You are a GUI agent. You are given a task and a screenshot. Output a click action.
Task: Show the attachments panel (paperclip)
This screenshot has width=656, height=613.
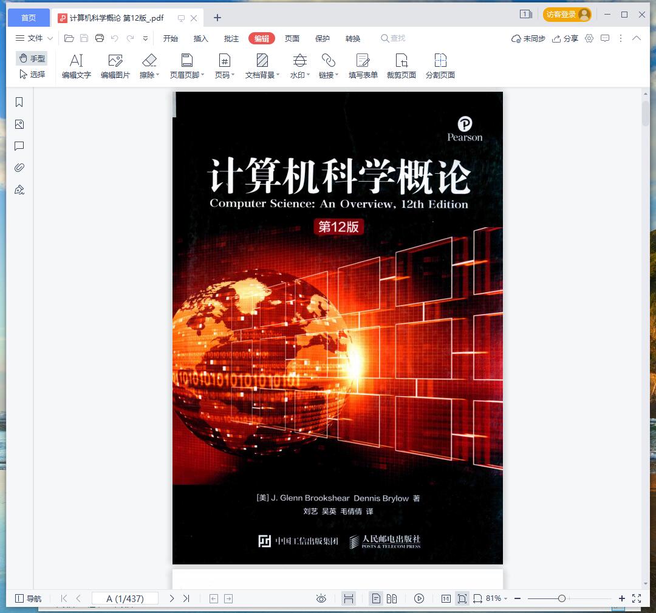click(19, 168)
